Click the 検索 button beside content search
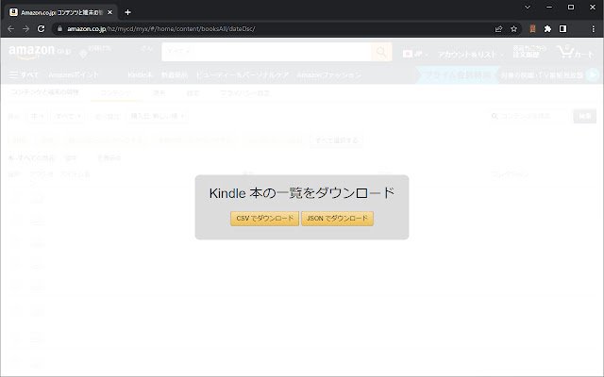 click(585, 116)
